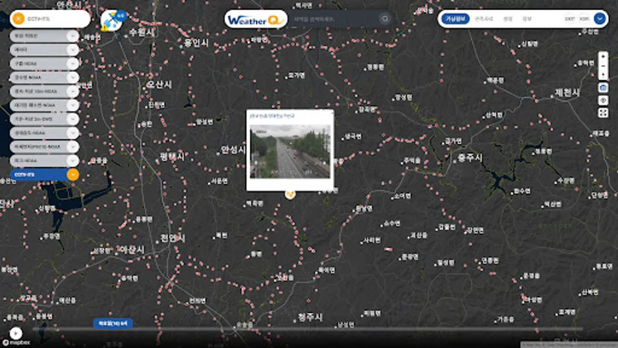Click the 제천시 map label

click(x=567, y=93)
